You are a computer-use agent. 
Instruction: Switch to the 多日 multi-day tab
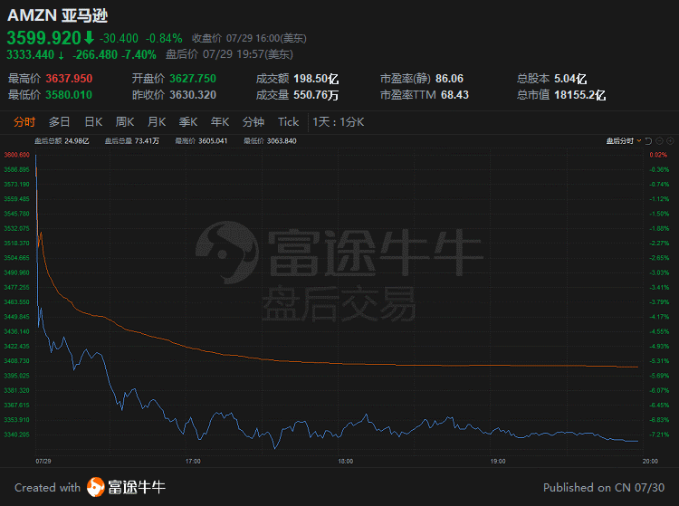[59, 122]
